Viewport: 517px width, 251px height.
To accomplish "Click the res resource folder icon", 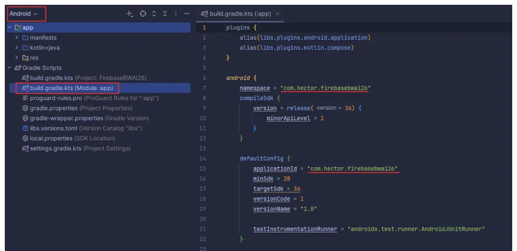I will [x=25, y=57].
